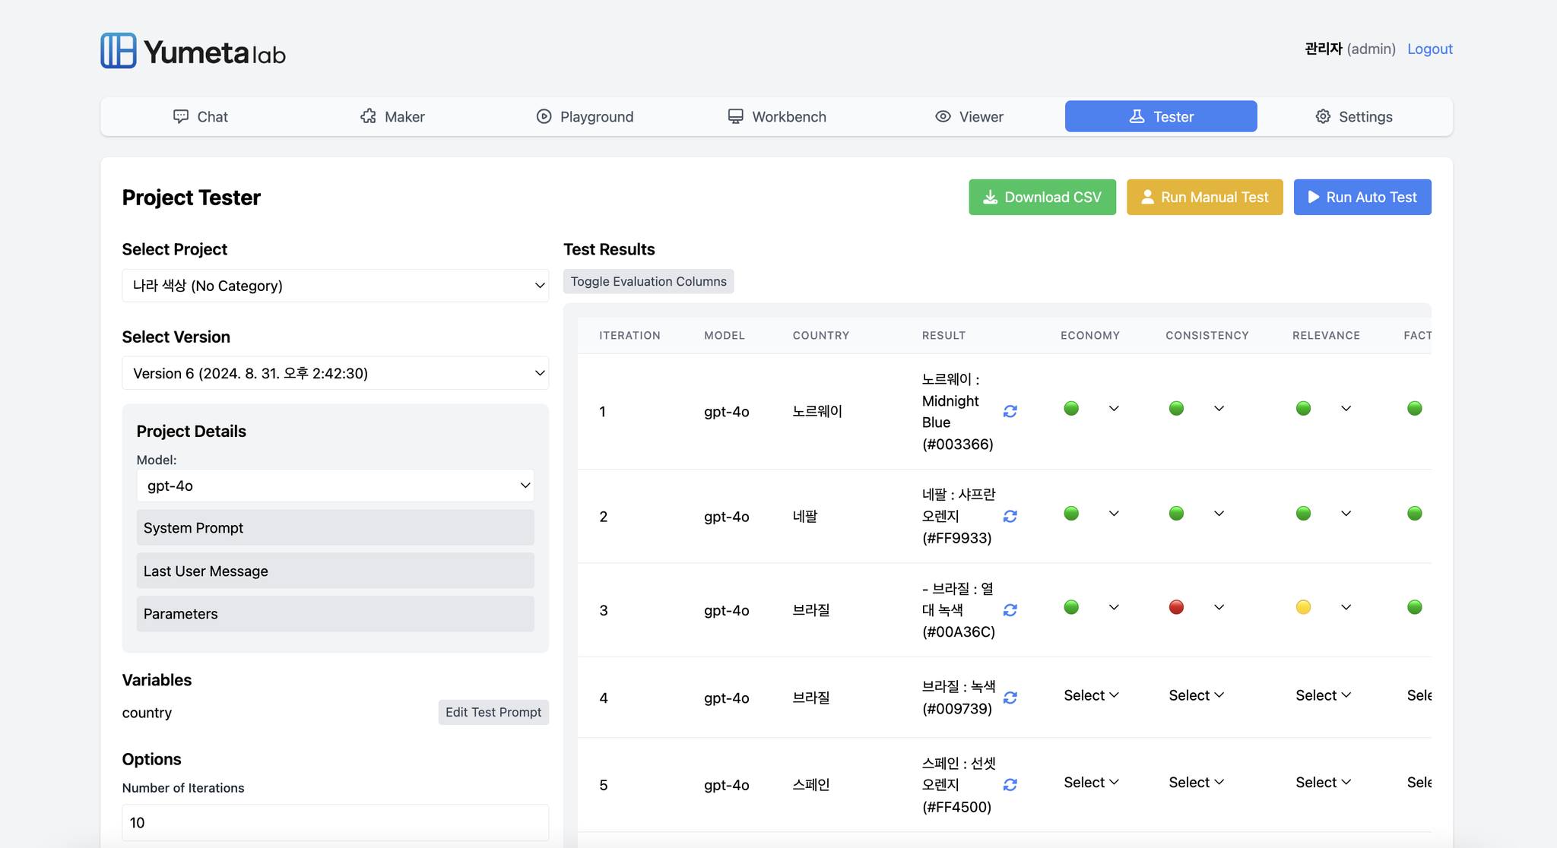Click the CONSISTENCY column header
The width and height of the screenshot is (1557, 848).
pyautogui.click(x=1207, y=335)
